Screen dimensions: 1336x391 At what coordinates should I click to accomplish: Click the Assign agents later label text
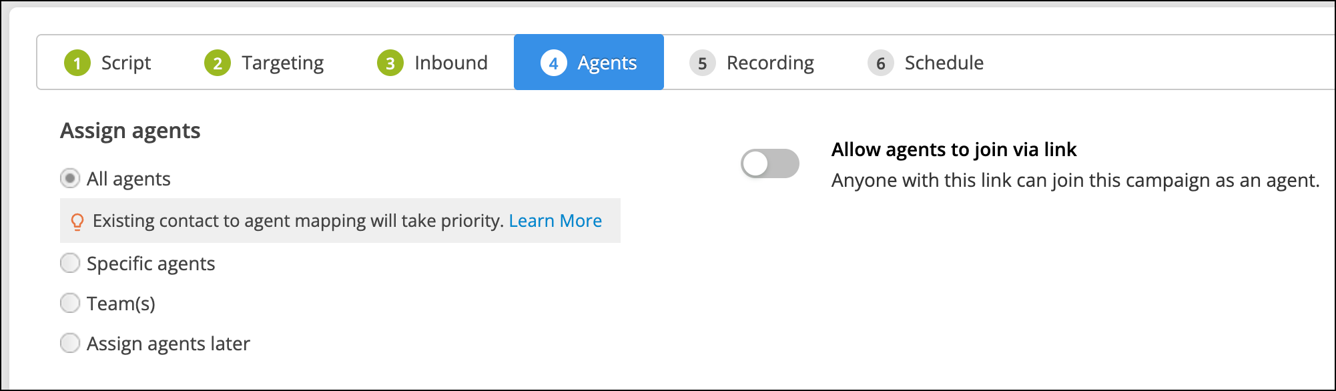point(168,344)
